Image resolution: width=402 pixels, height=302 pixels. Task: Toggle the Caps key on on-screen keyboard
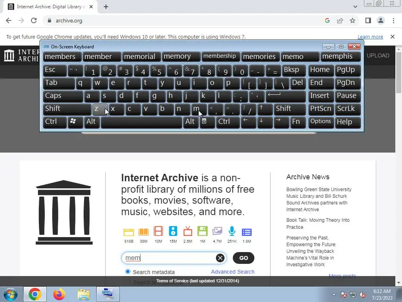[x=63, y=96]
